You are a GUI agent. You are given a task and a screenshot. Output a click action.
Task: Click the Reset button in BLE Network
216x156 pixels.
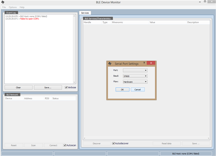coord(14,145)
